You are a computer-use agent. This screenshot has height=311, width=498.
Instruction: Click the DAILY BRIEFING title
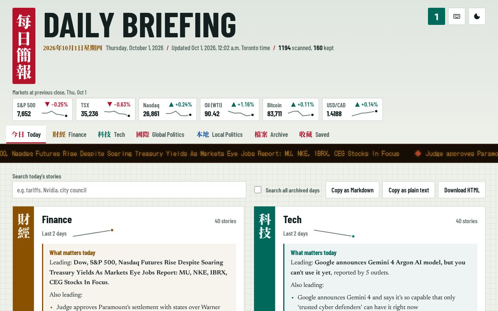(140, 25)
